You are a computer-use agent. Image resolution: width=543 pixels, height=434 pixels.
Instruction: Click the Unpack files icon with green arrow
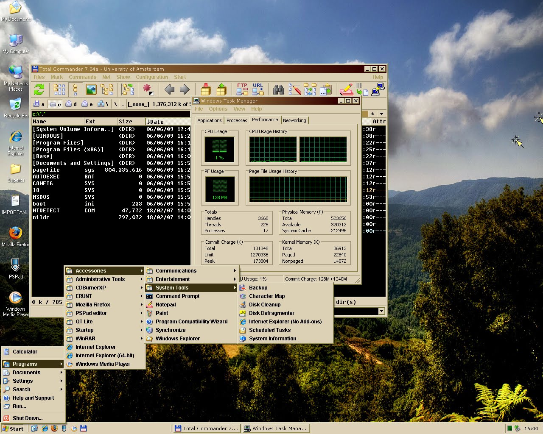[x=221, y=89]
